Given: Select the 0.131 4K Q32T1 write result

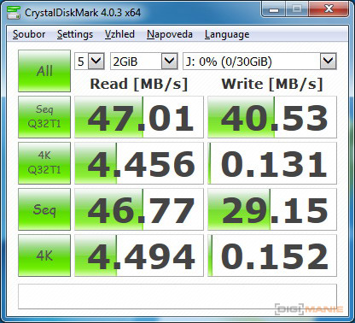Looking at the screenshot, I should tap(272, 163).
